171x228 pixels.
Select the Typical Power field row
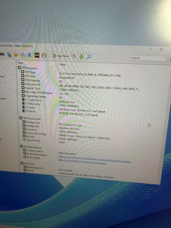(x=32, y=140)
